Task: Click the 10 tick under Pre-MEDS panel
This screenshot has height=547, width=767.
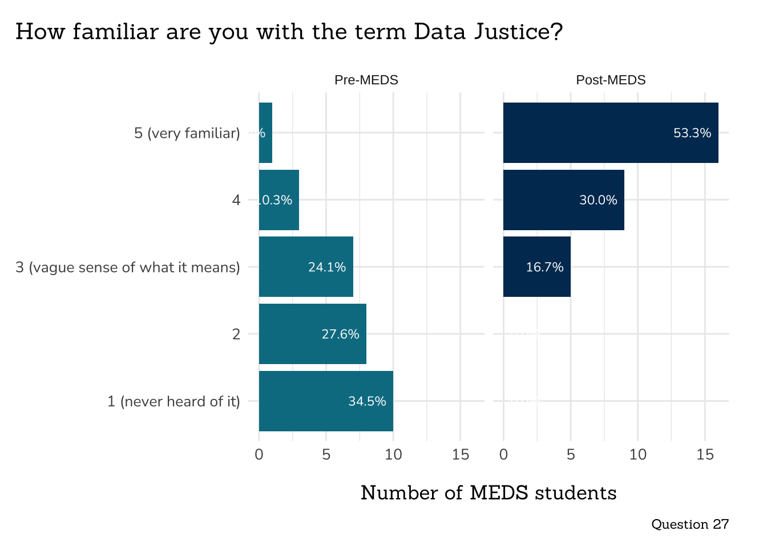Action: click(x=393, y=455)
